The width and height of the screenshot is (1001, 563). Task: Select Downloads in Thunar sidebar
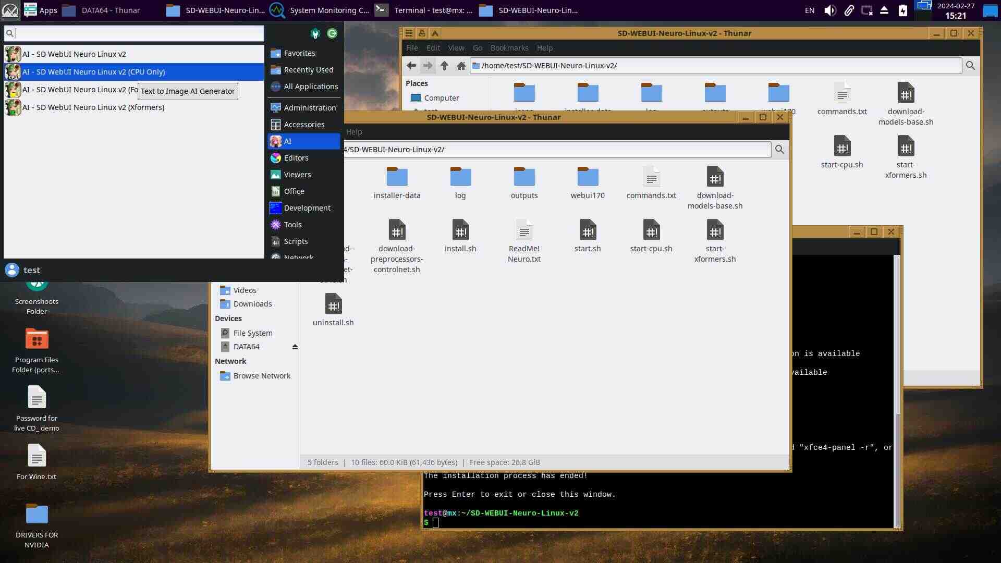(252, 304)
